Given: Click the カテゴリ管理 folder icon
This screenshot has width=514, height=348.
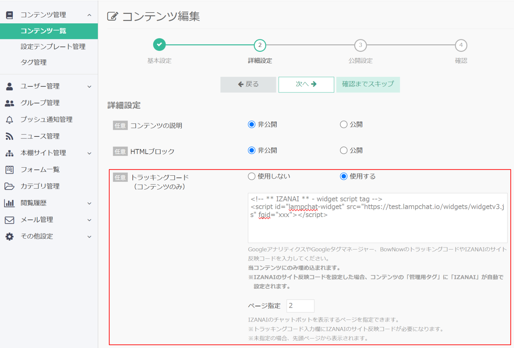Looking at the screenshot, I should pyautogui.click(x=9, y=186).
